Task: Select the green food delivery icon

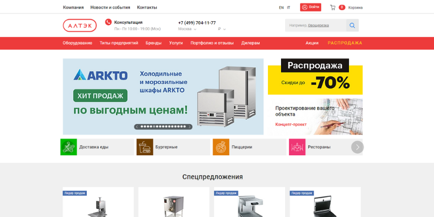Action: (x=68, y=147)
